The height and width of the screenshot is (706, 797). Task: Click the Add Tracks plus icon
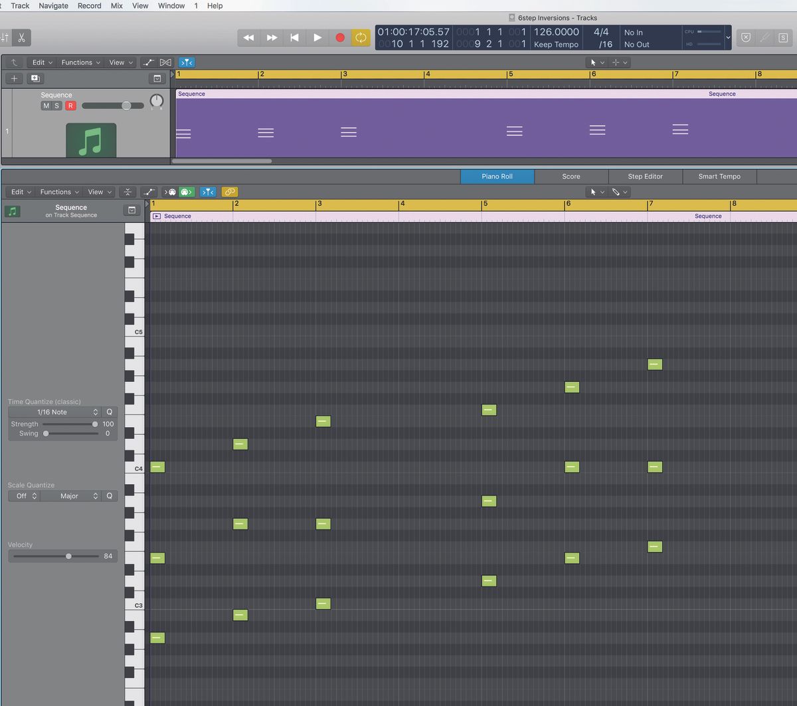pos(14,78)
